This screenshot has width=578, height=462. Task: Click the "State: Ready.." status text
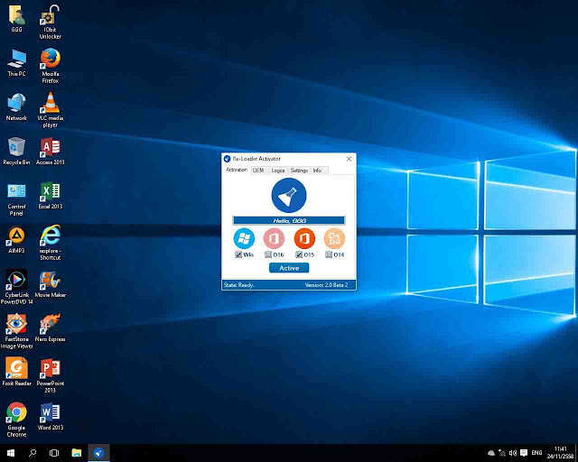(x=239, y=285)
